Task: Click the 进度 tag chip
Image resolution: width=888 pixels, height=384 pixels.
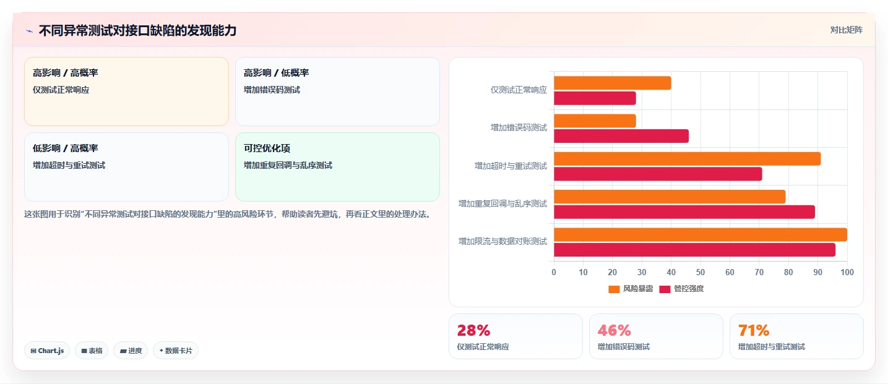Action: [x=131, y=351]
